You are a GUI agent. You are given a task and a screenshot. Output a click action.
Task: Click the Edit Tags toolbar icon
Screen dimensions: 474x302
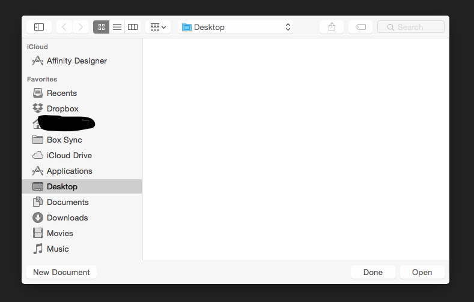(x=360, y=27)
